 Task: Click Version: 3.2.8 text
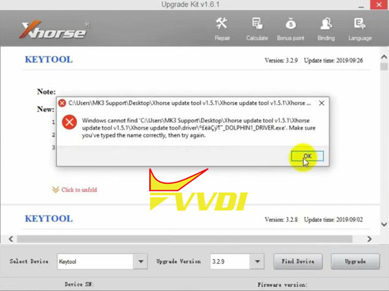pyautogui.click(x=281, y=219)
